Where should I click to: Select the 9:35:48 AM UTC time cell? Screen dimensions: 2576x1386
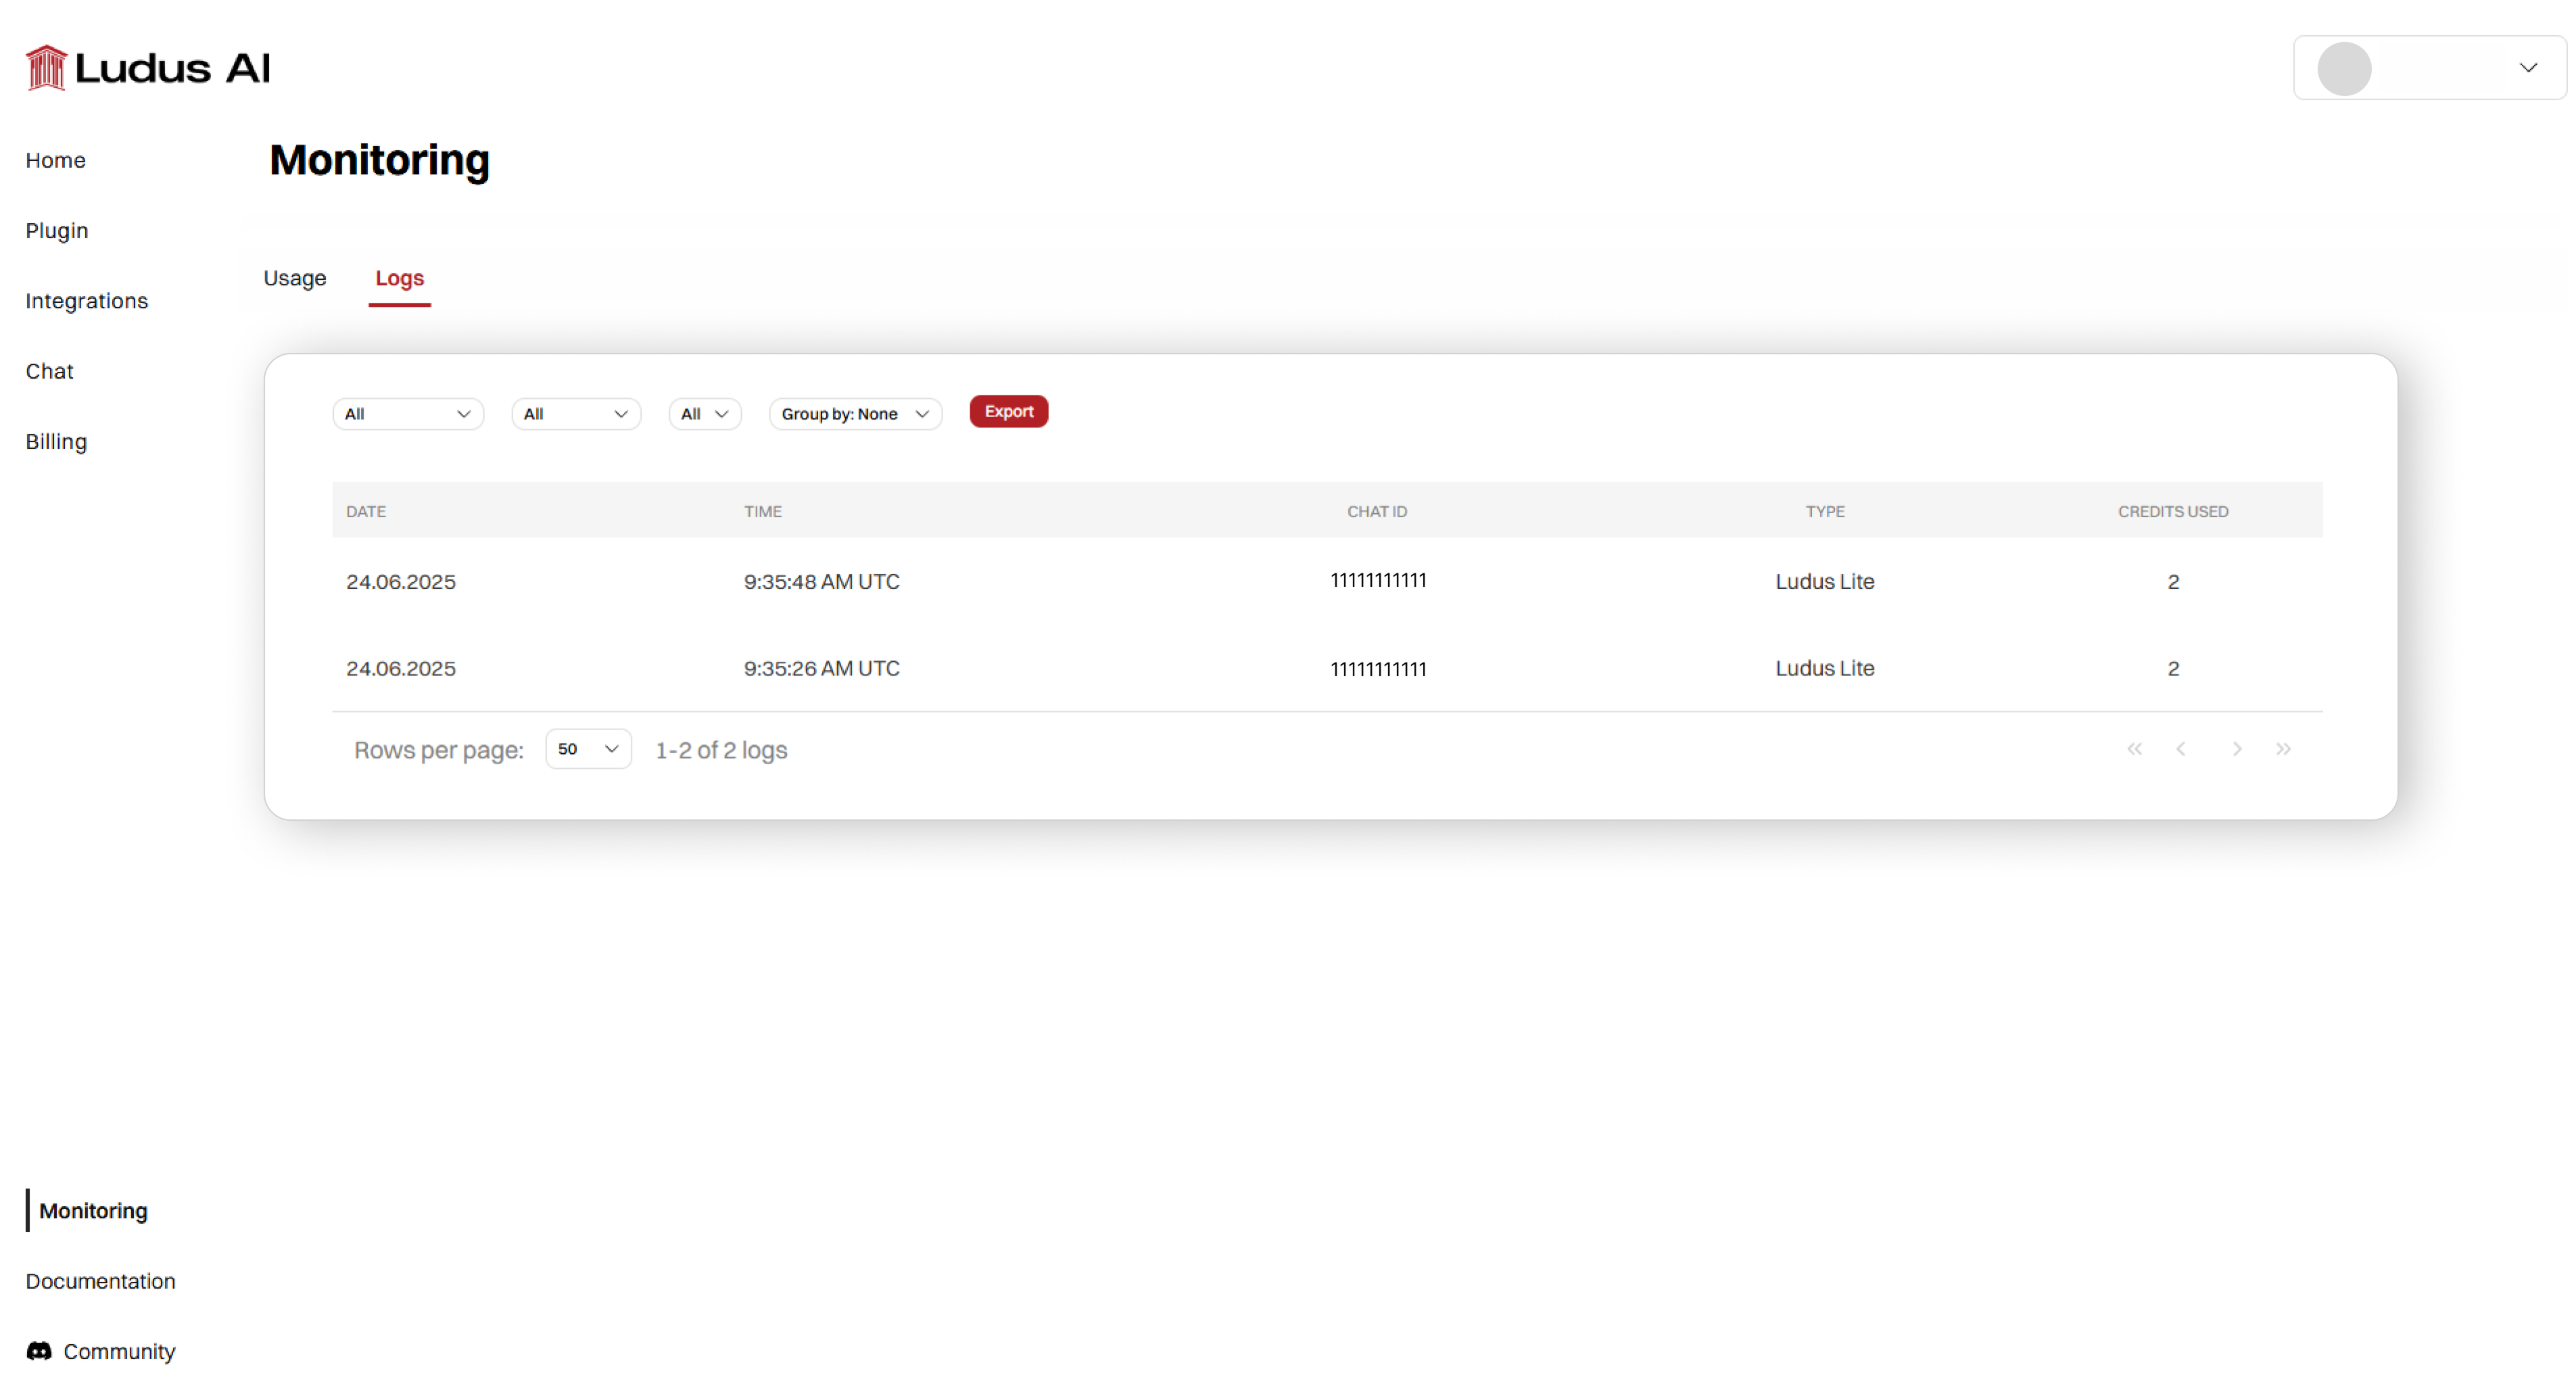coord(822,582)
